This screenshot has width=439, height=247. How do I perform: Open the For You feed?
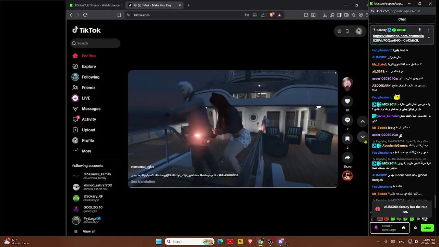click(x=84, y=56)
